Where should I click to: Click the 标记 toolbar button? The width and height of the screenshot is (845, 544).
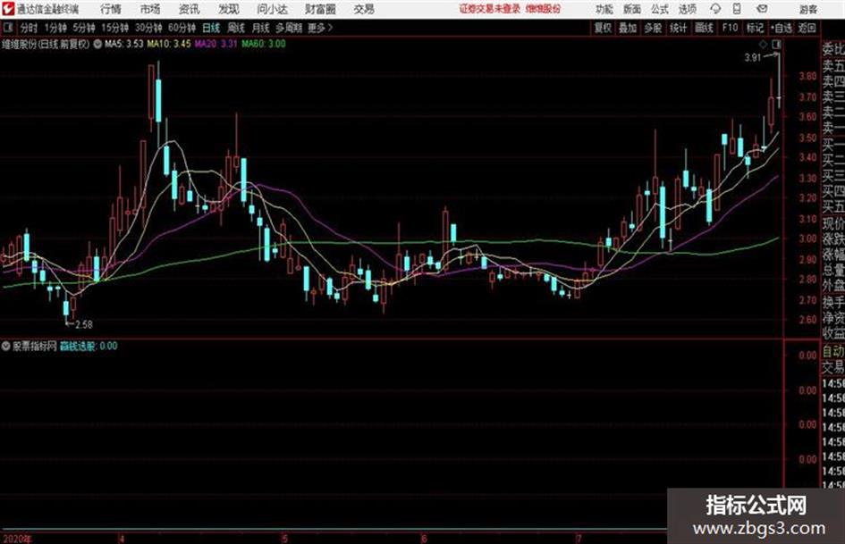pos(755,28)
